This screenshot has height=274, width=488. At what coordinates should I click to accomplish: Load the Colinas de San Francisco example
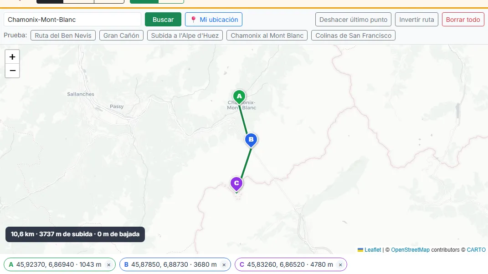pos(353,36)
